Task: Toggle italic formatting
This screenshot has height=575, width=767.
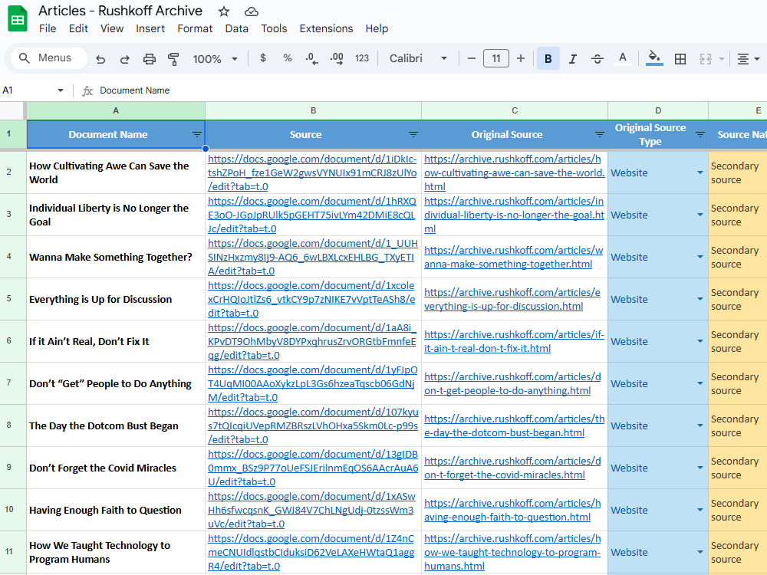Action: pos(572,59)
